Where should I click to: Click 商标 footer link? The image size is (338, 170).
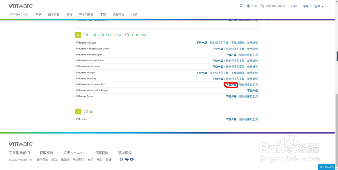point(90,160)
